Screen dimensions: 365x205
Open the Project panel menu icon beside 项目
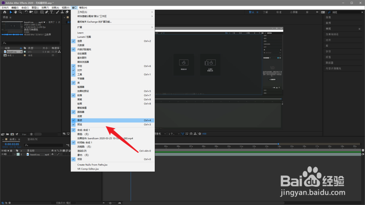pyautogui.click(x=11, y=18)
